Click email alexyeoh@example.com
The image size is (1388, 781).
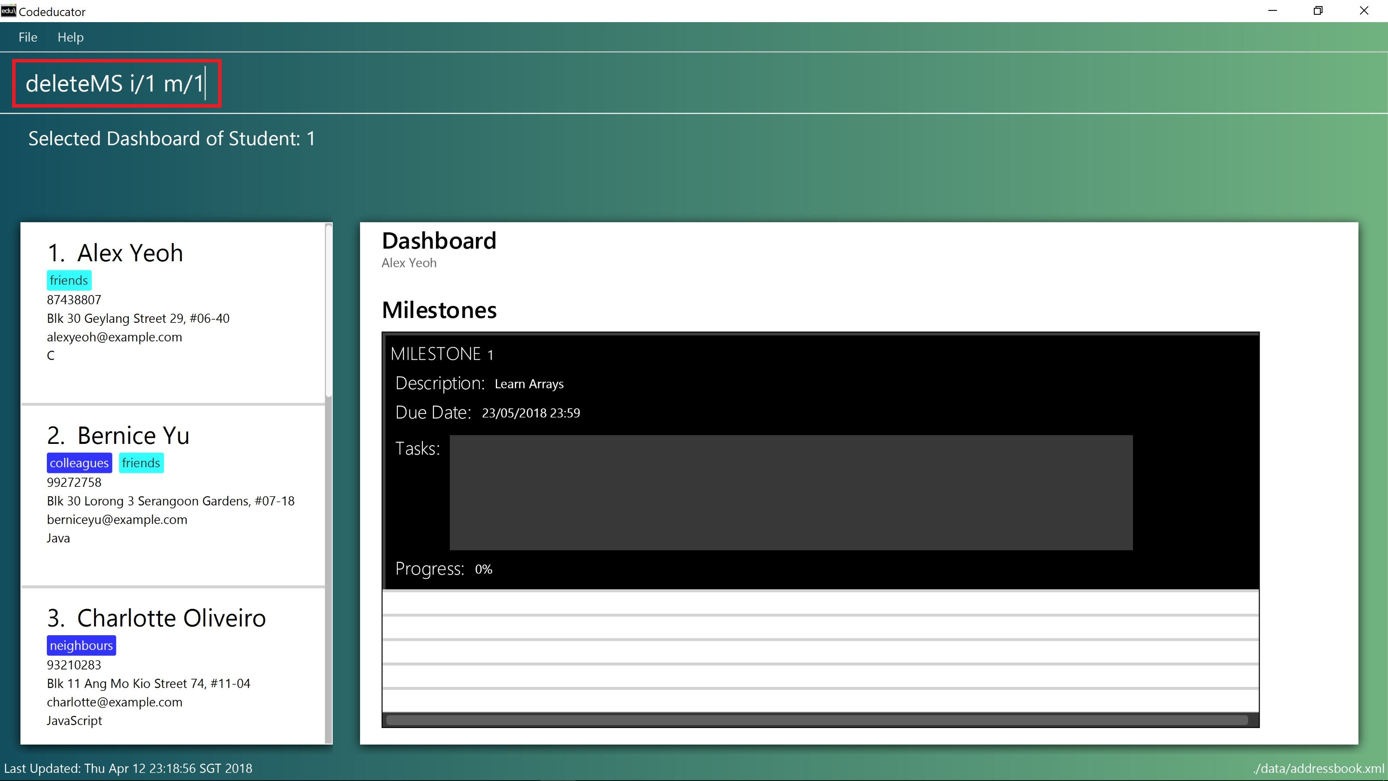click(114, 337)
